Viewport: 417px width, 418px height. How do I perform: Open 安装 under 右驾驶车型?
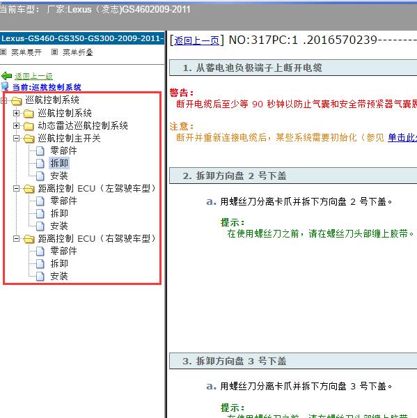(x=59, y=276)
